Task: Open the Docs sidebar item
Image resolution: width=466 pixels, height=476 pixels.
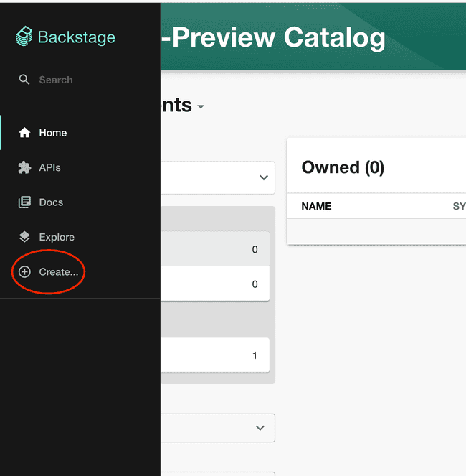Action: click(x=80, y=202)
